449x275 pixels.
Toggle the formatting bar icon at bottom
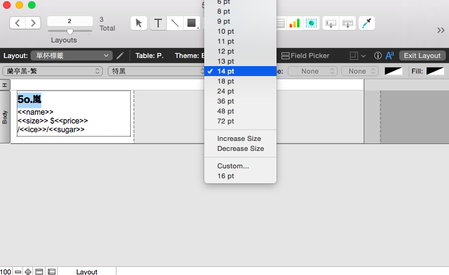coord(52,271)
